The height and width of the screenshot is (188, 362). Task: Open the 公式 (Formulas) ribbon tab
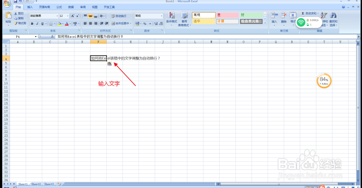59,7
